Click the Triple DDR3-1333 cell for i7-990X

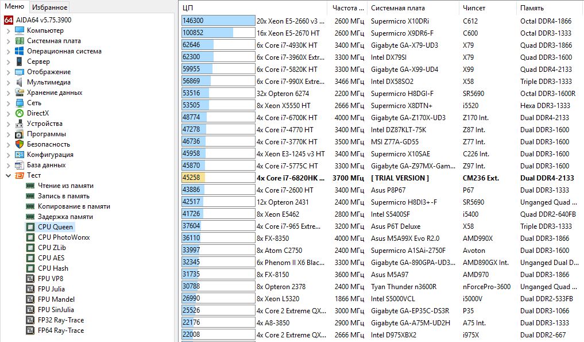(x=546, y=81)
